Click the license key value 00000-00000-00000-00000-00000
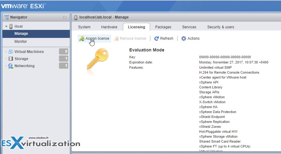Viewport: 281px width, 154px height. 225,57
